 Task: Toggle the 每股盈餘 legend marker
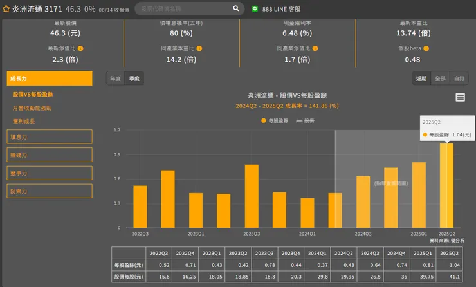[264, 120]
